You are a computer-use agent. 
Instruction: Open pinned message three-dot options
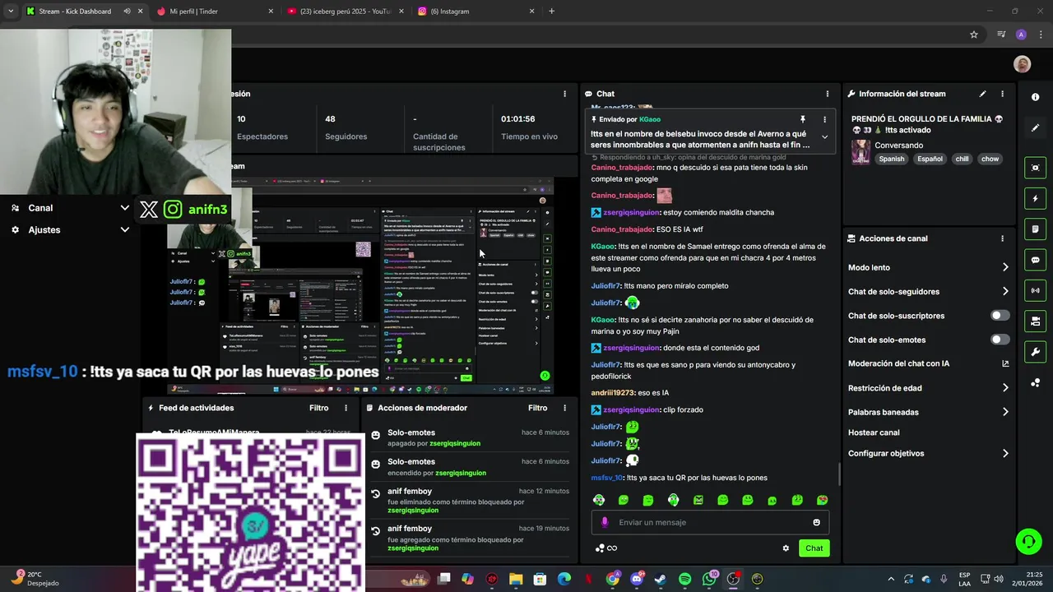pos(824,119)
